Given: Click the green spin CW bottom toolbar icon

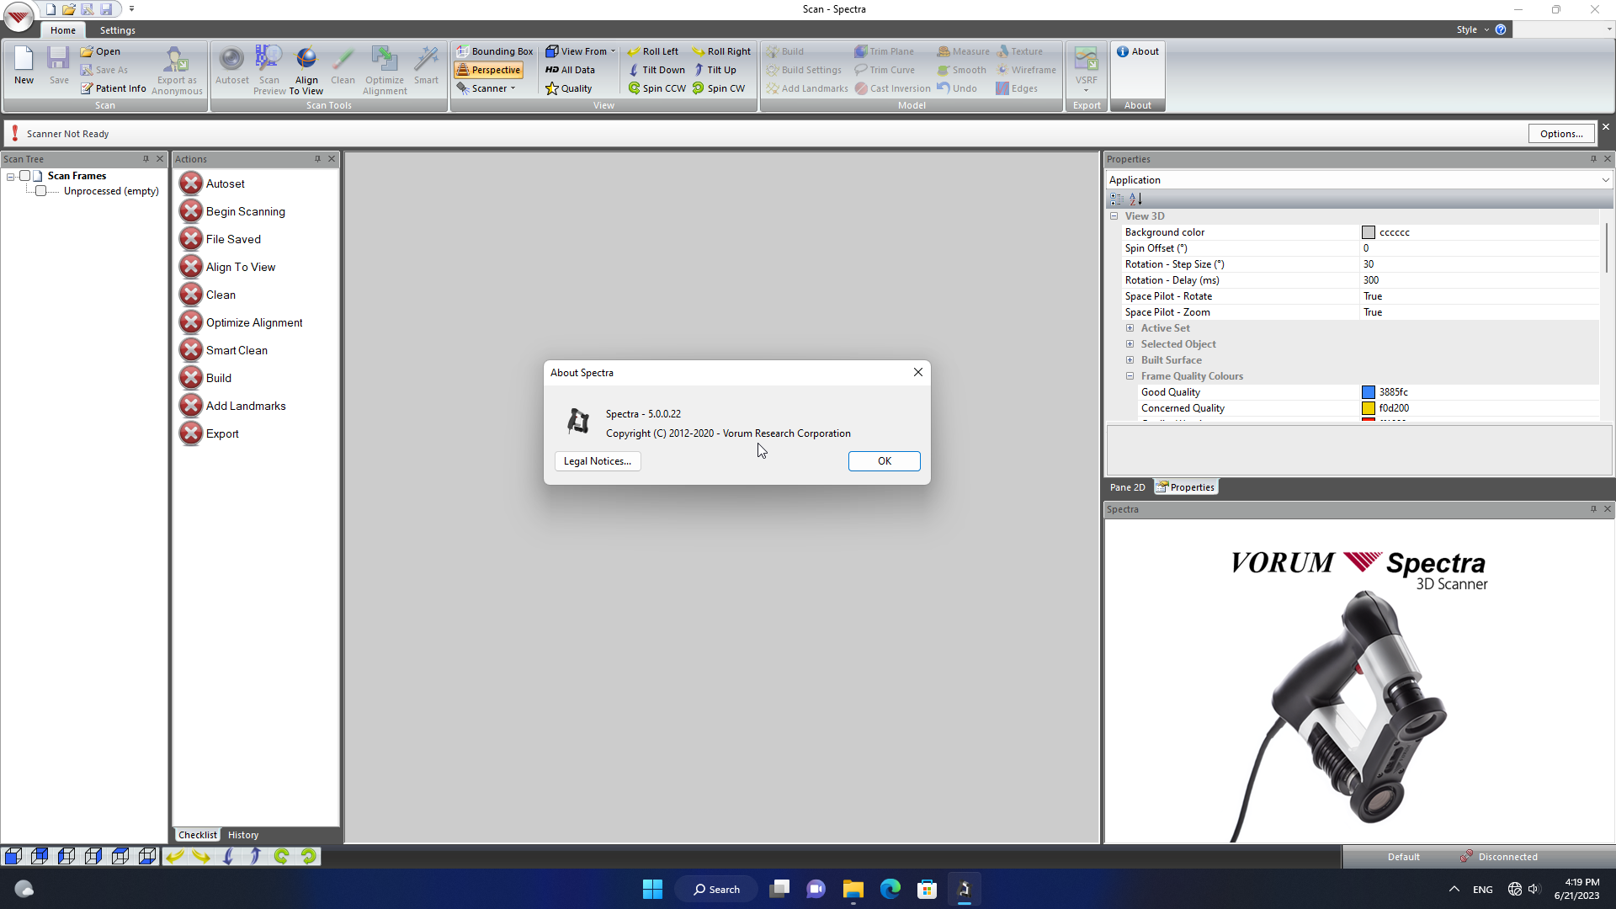Looking at the screenshot, I should coord(309,857).
